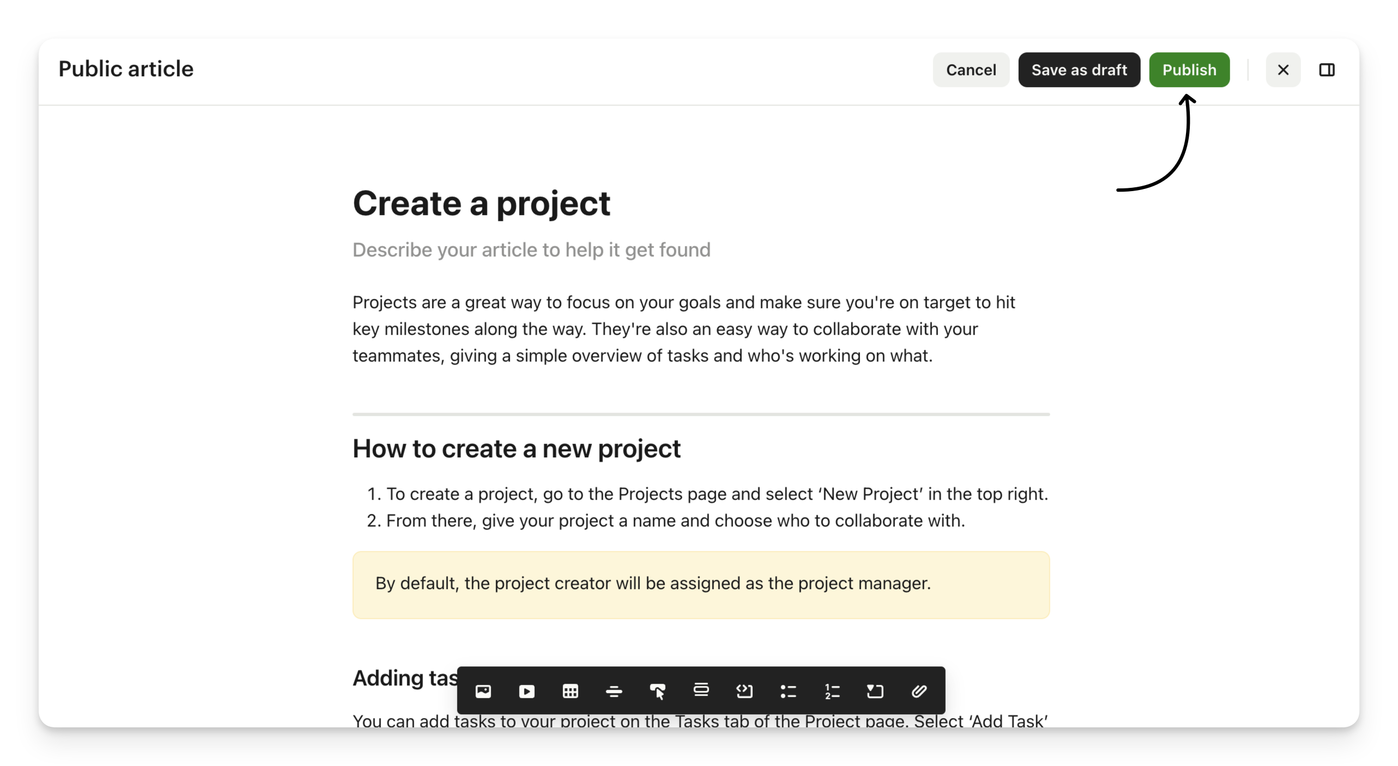Add a bulleted list
This screenshot has height=766, width=1398.
[x=788, y=691]
